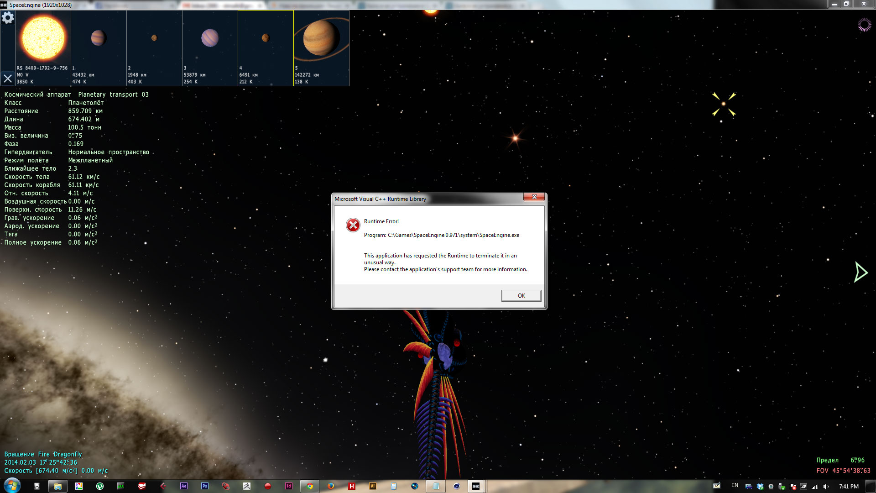Switch to the Notepad taskbar button
The width and height of the screenshot is (876, 493).
point(436,486)
